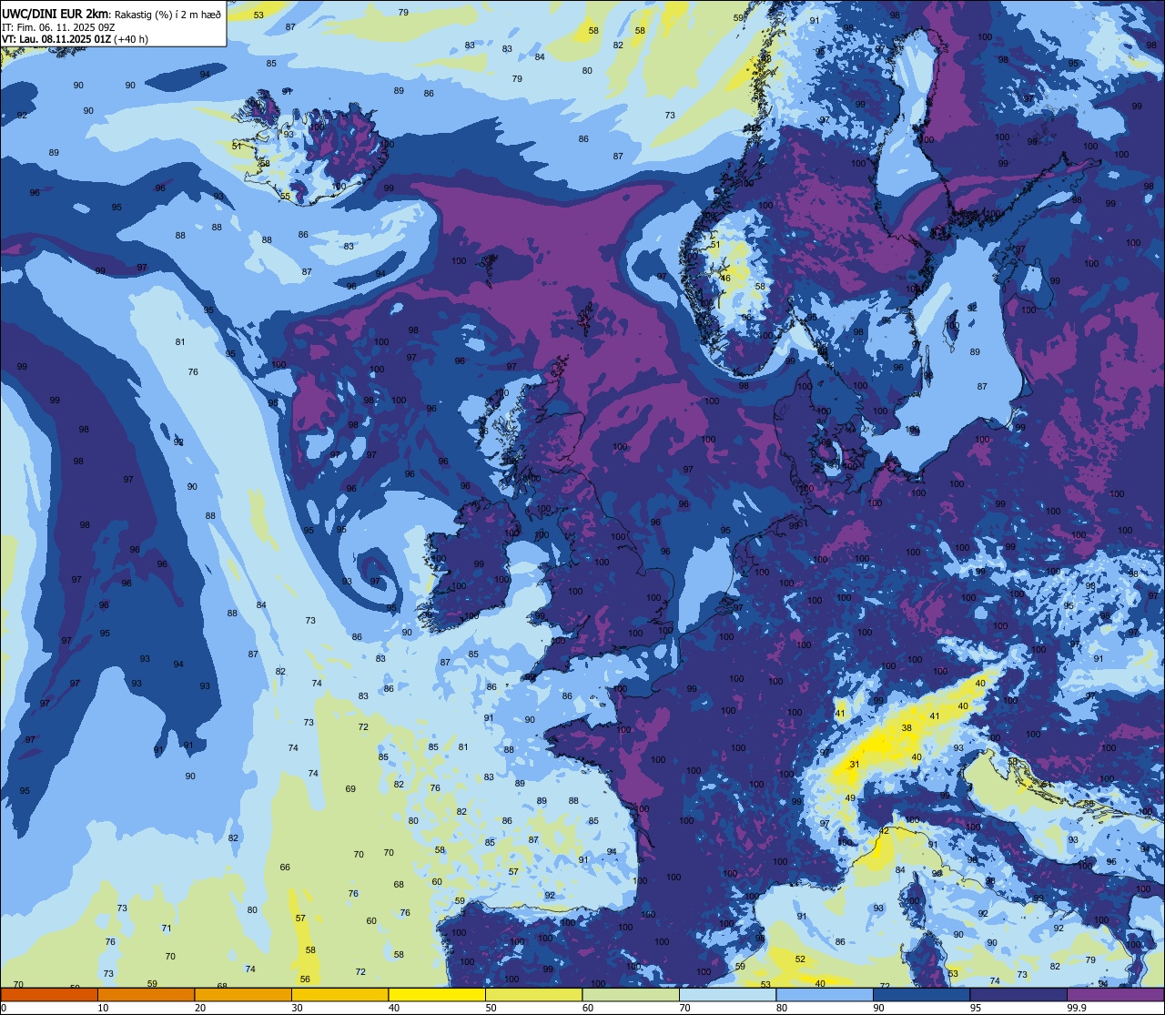This screenshot has height=1015, width=1165.
Task: Click the value '71' in the lower-left ocean
Action: tap(167, 929)
